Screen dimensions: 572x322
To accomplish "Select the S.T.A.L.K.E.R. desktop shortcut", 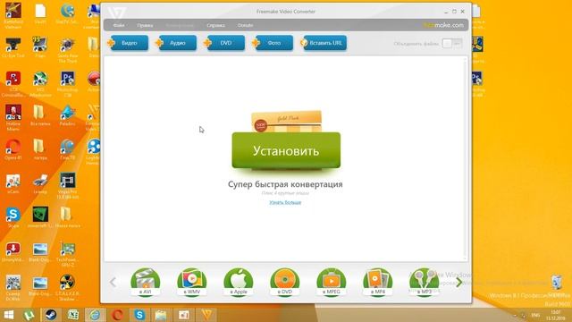I will pos(68,288).
